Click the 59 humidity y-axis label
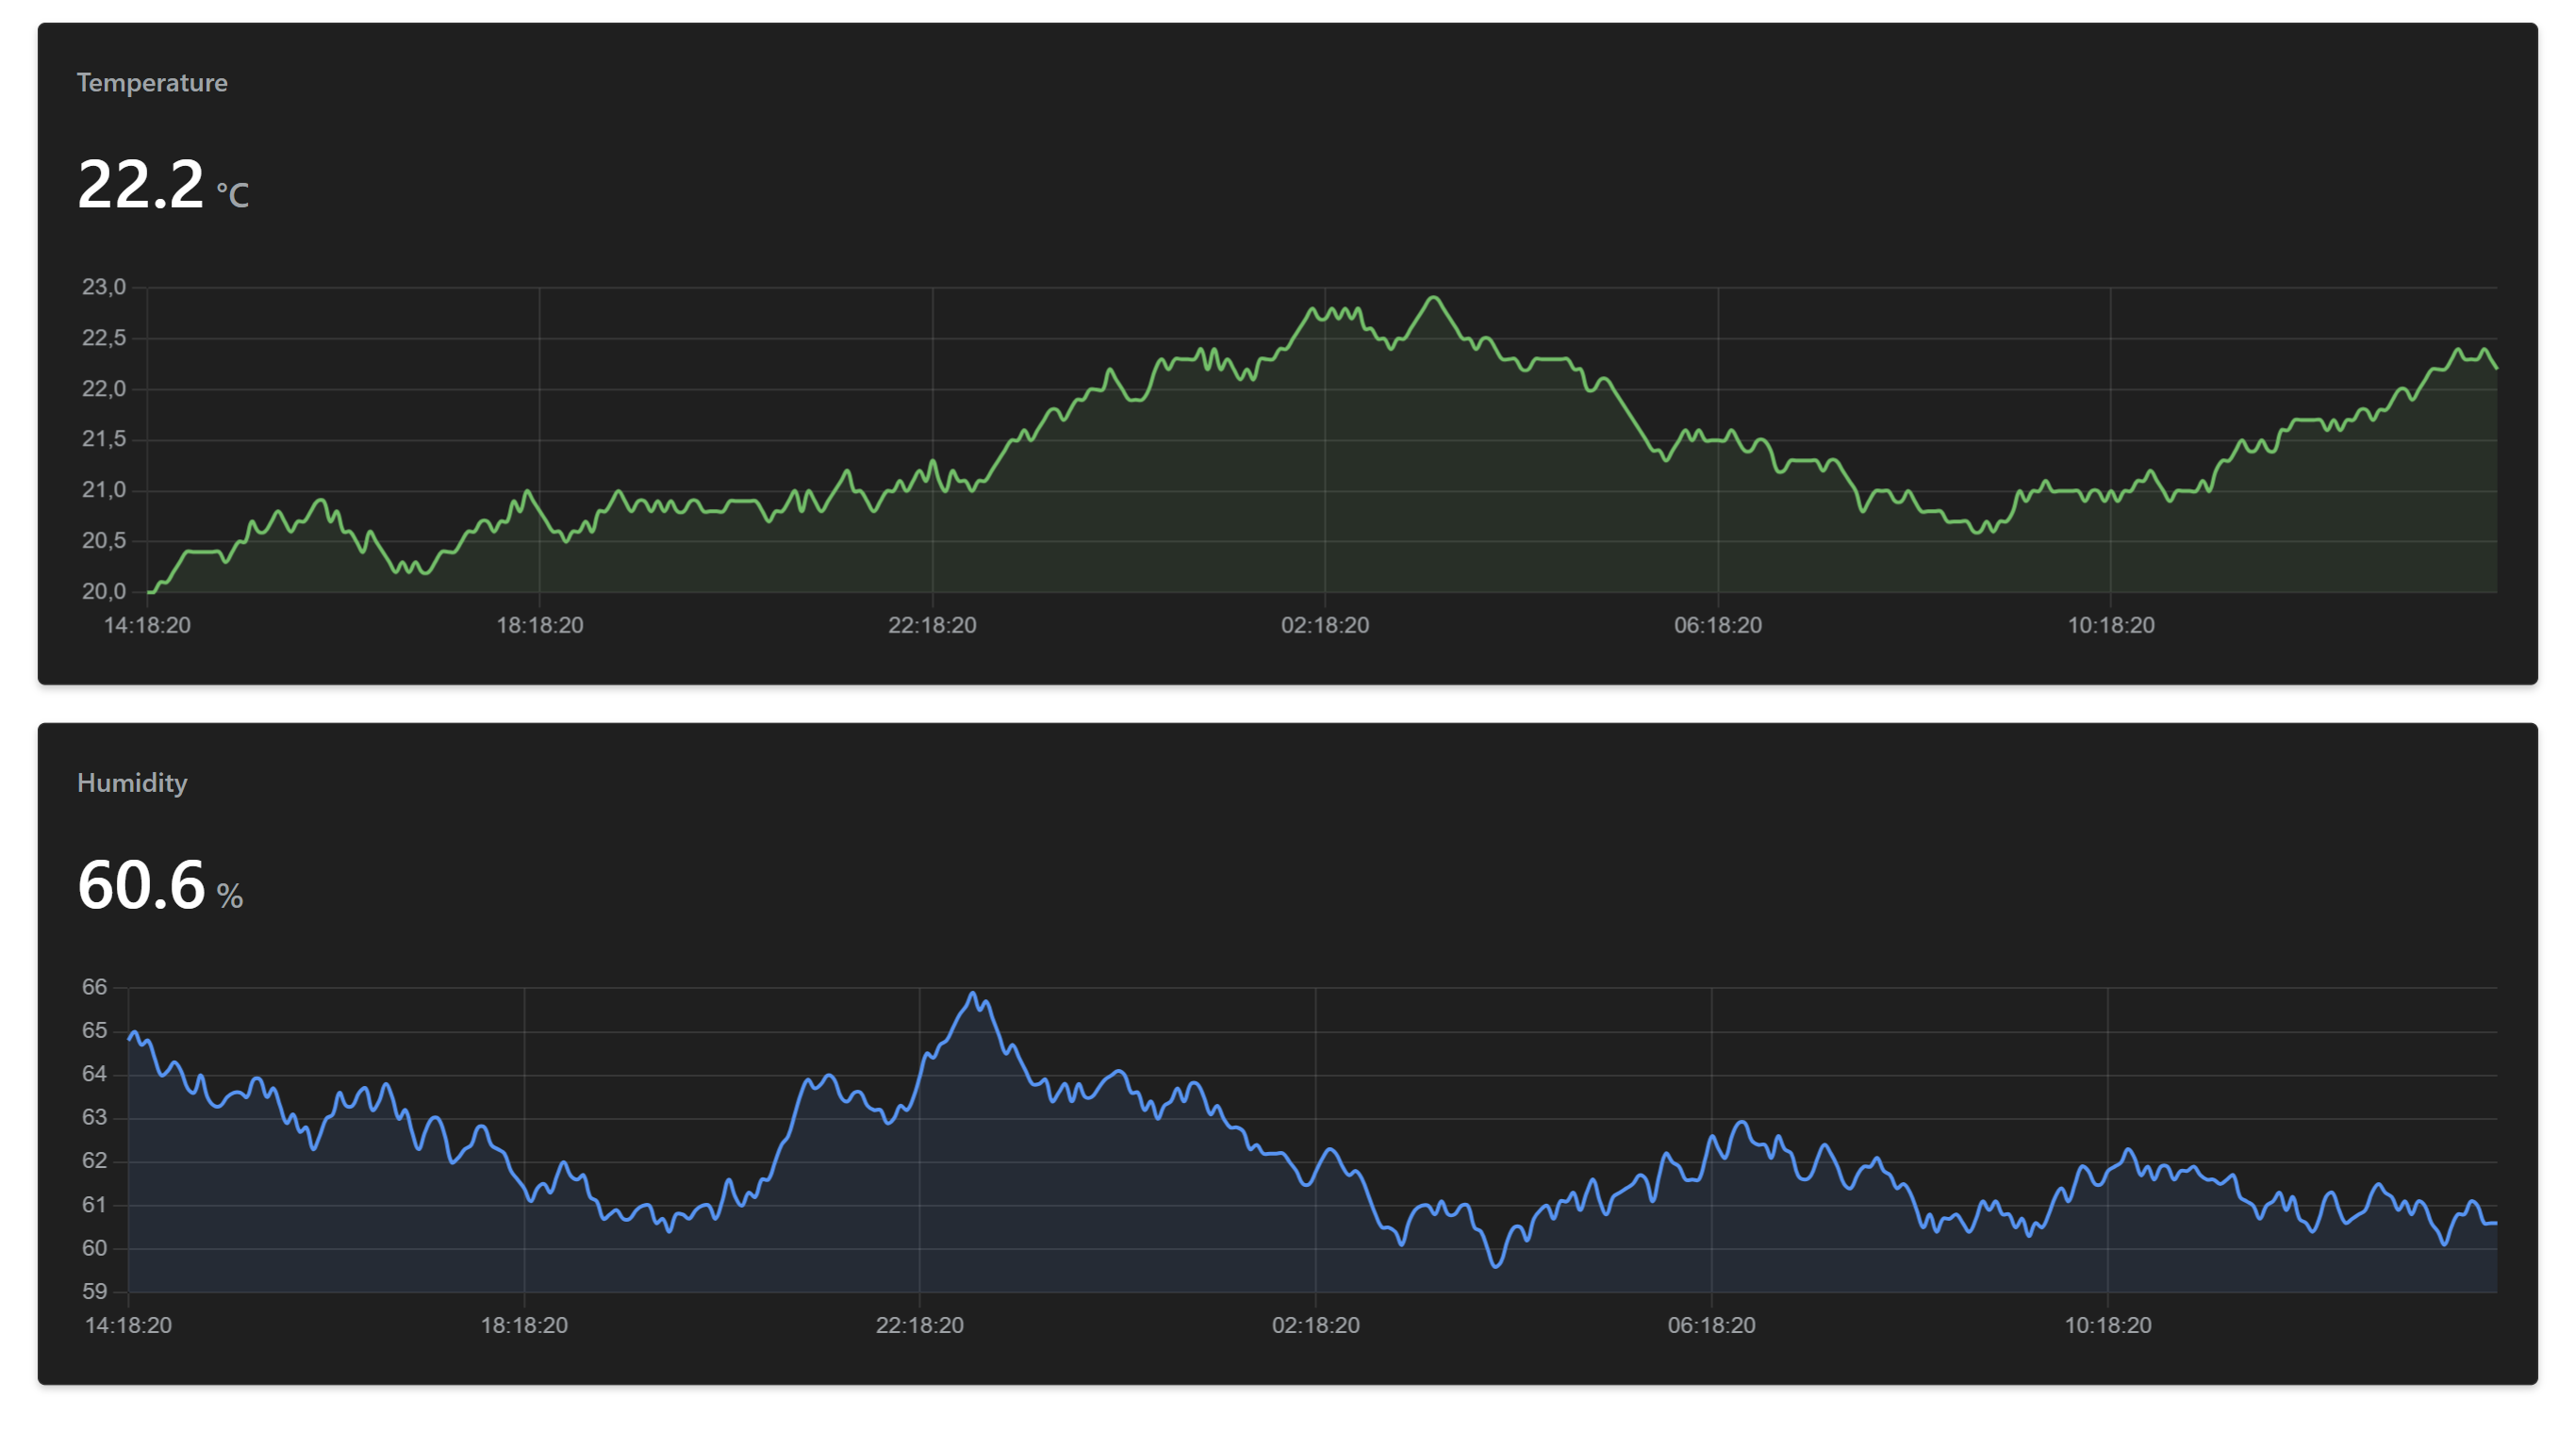Screen dimensions: 2576x1448 94,1292
